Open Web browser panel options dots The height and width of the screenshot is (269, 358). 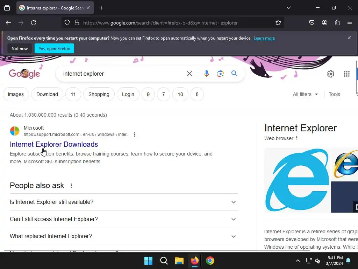pos(296,138)
